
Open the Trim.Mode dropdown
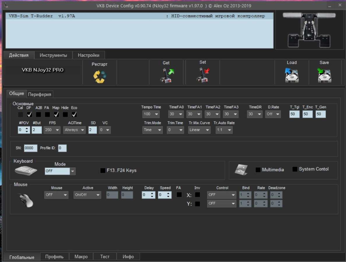(x=152, y=130)
